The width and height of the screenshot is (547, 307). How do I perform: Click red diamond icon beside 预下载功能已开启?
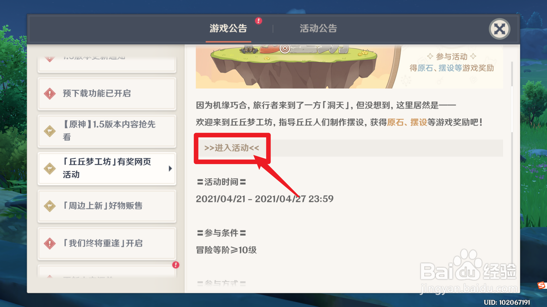[x=50, y=94]
